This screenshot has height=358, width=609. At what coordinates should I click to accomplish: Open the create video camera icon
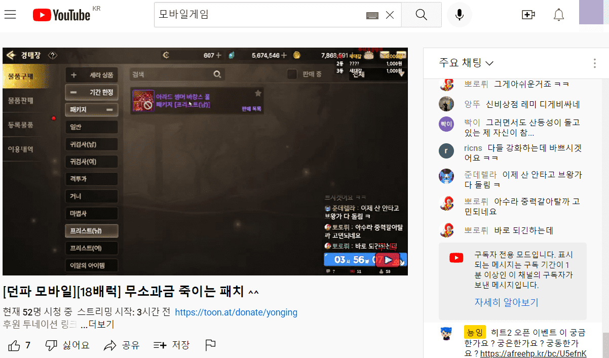(x=528, y=15)
